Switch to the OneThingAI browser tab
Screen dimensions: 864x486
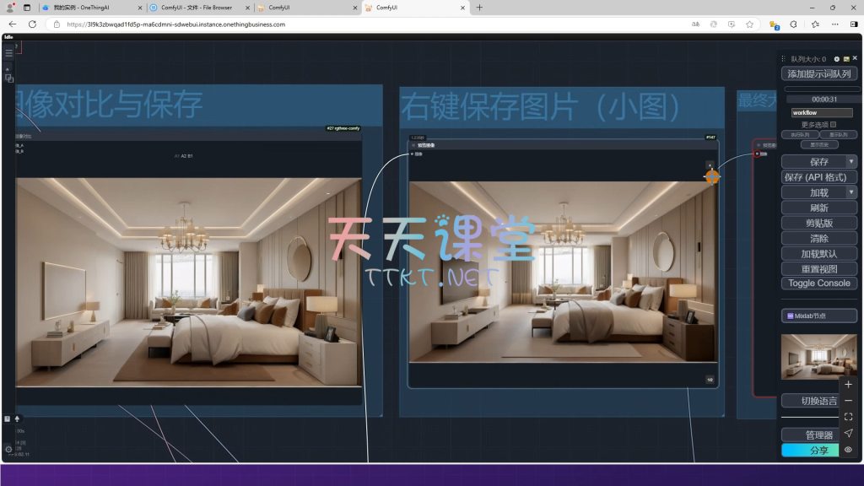[93, 8]
